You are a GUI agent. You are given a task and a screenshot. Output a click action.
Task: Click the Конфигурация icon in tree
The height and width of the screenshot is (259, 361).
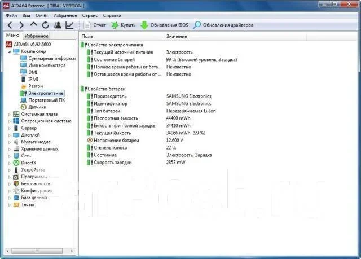coord(16,191)
